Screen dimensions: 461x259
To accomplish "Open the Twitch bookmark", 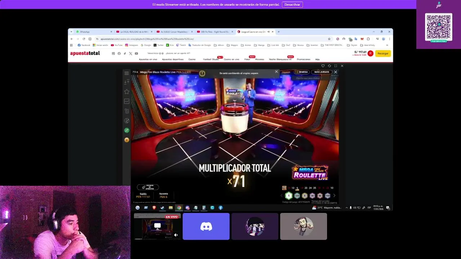I will (x=181, y=45).
